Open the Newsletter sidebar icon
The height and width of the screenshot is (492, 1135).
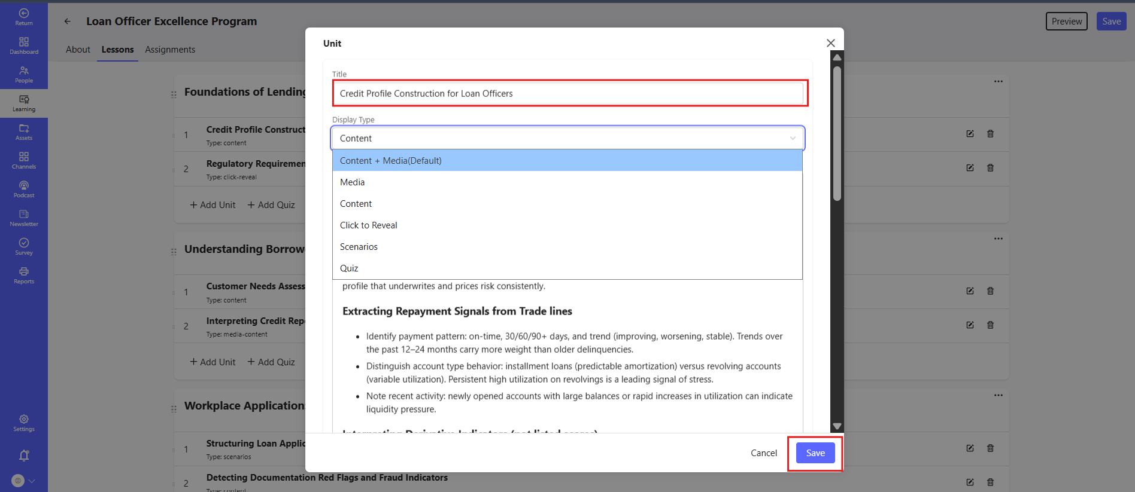(24, 218)
